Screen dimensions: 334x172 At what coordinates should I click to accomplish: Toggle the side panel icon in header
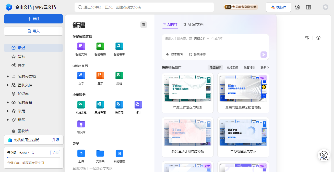308,7
